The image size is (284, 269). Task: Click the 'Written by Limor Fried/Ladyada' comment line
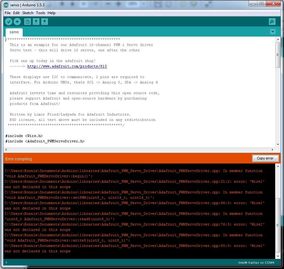70,114
